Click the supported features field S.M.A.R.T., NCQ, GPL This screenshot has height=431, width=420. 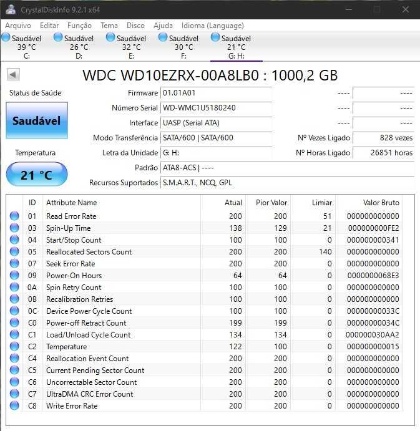(288, 183)
